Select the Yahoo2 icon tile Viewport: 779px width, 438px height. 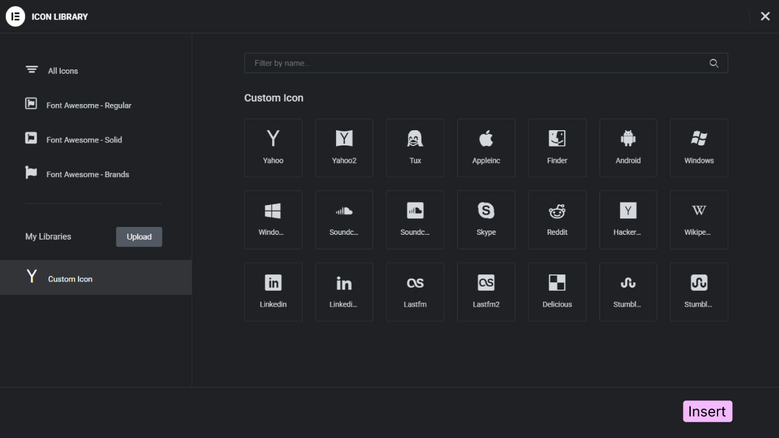click(344, 148)
